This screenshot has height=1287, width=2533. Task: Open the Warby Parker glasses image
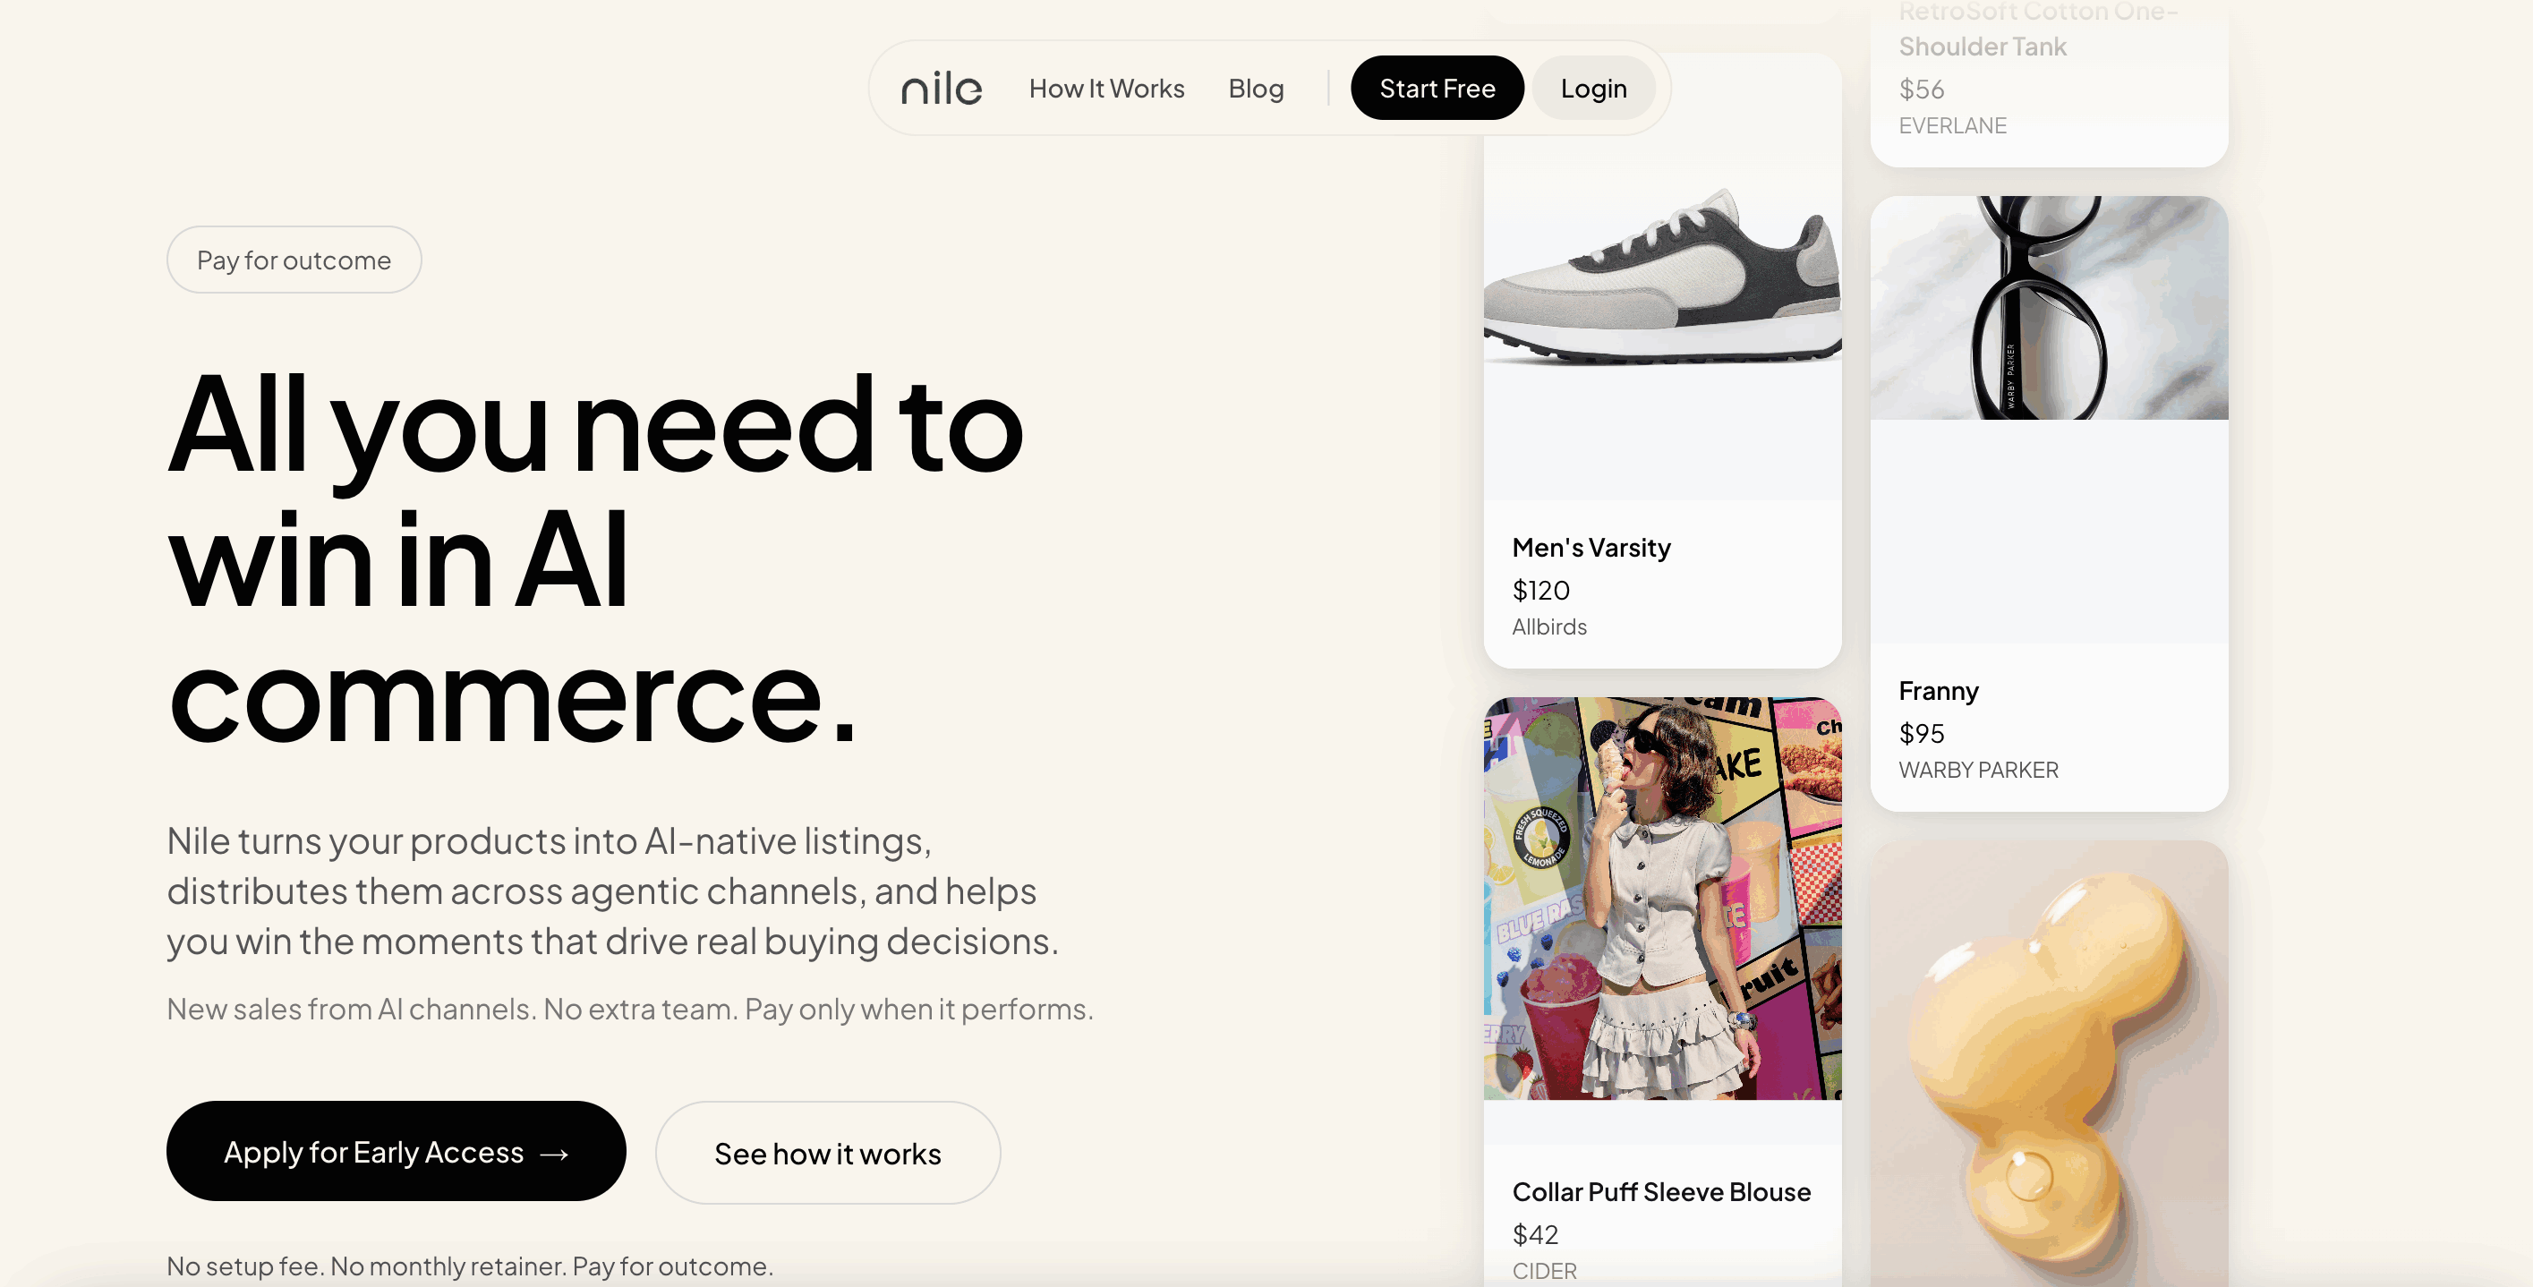(x=2049, y=308)
